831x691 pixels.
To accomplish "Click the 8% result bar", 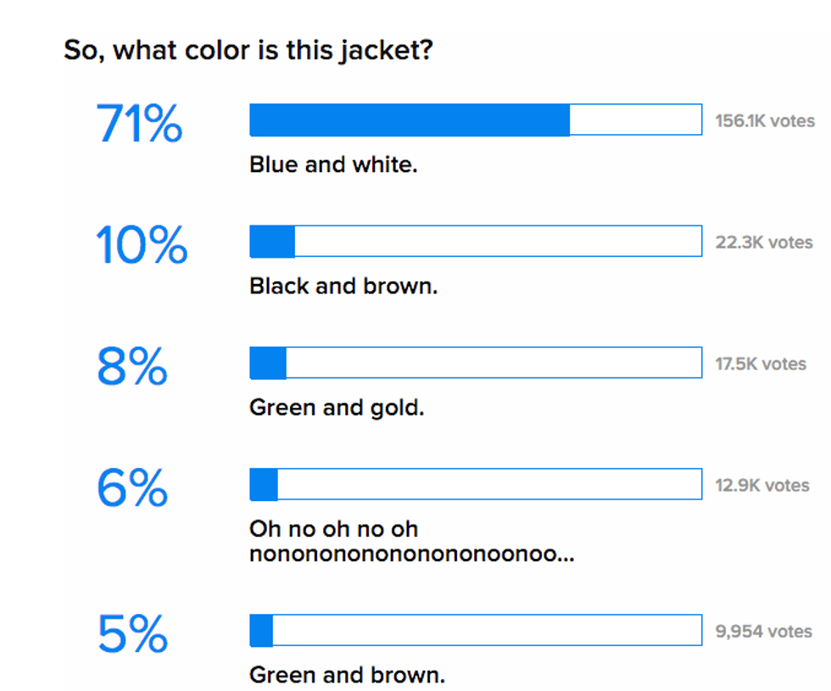I will (x=476, y=363).
